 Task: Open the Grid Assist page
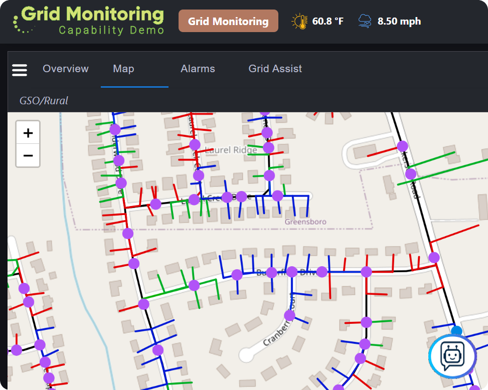point(275,69)
